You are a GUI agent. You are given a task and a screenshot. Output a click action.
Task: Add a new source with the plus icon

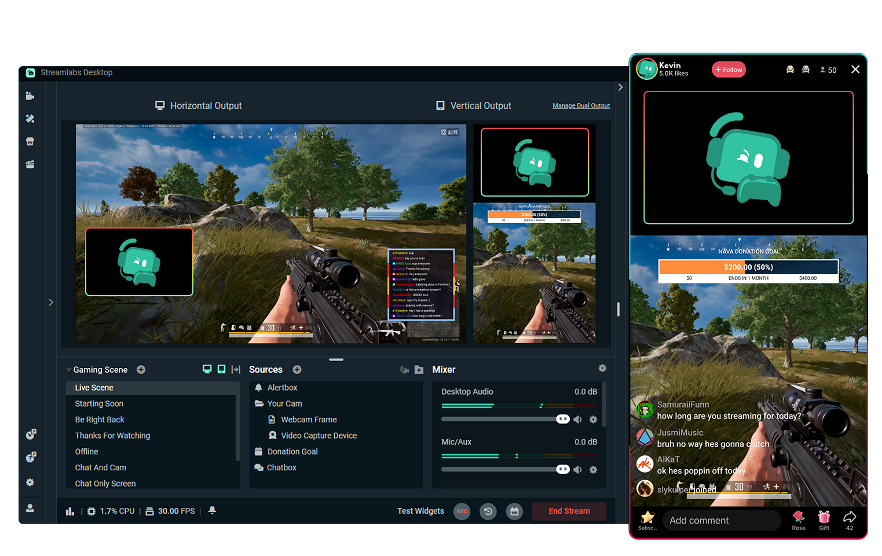point(297,369)
